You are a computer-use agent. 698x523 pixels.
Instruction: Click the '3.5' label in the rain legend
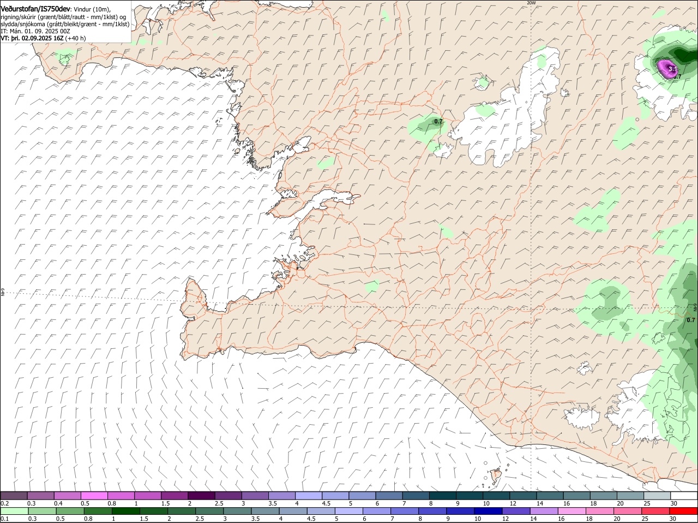tap(255, 519)
